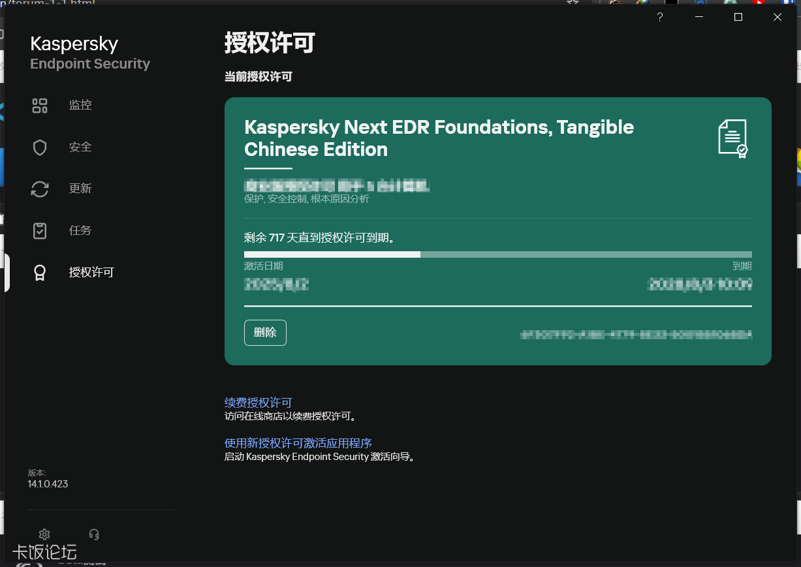
Task: Click the "Kaspersky Next EDR Foundations" license title
Action: pyautogui.click(x=439, y=138)
